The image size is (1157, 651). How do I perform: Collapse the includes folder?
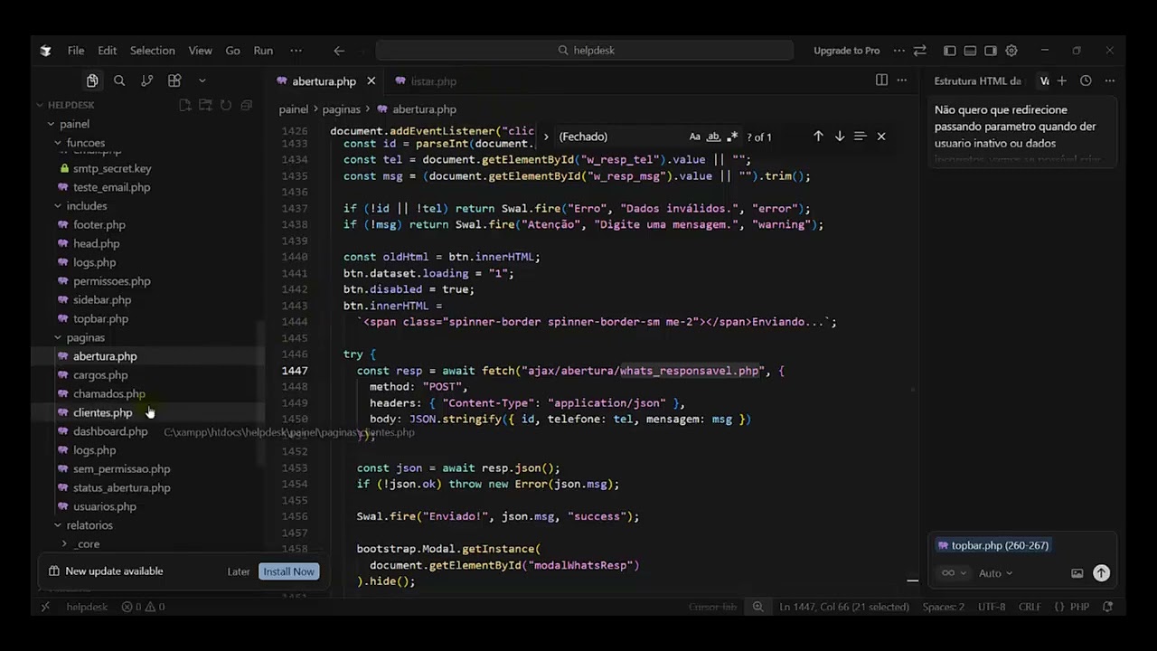click(x=58, y=206)
